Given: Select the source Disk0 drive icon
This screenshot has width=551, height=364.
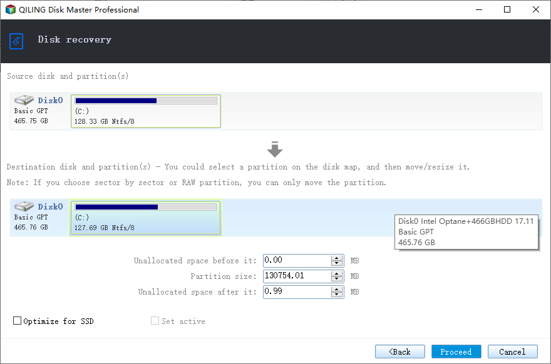Looking at the screenshot, I should pyautogui.click(x=24, y=100).
